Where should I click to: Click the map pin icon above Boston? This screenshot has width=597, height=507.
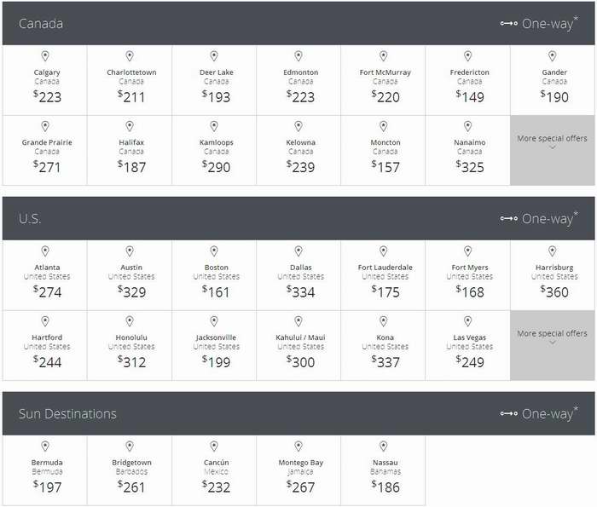pyautogui.click(x=214, y=251)
